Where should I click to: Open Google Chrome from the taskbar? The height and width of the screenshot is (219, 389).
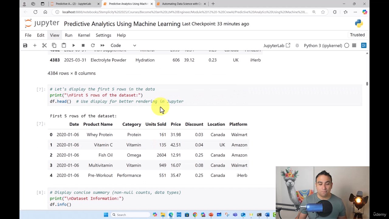pyautogui.click(x=195, y=215)
